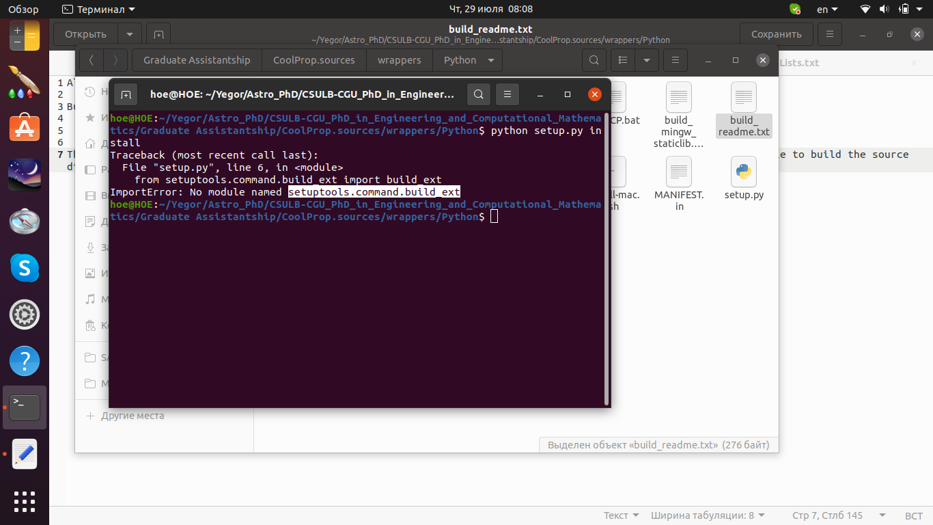Image resolution: width=933 pixels, height=525 pixels.
Task: Toggle ВСТ insert mode in gedit status bar
Action: (x=913, y=515)
